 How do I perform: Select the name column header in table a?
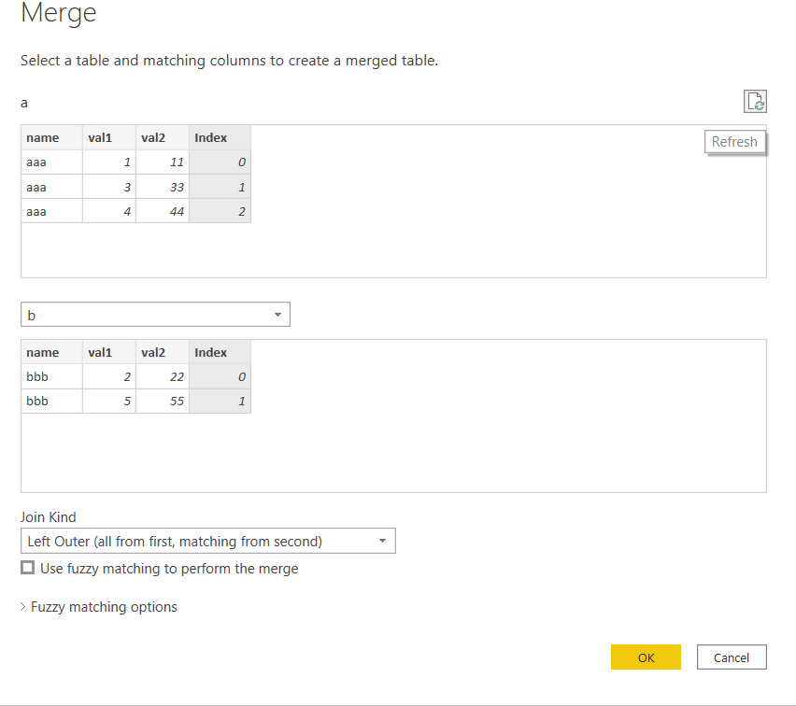51,137
